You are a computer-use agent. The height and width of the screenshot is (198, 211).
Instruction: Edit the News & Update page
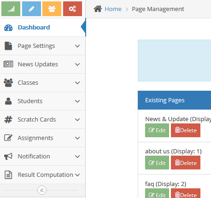(x=157, y=130)
